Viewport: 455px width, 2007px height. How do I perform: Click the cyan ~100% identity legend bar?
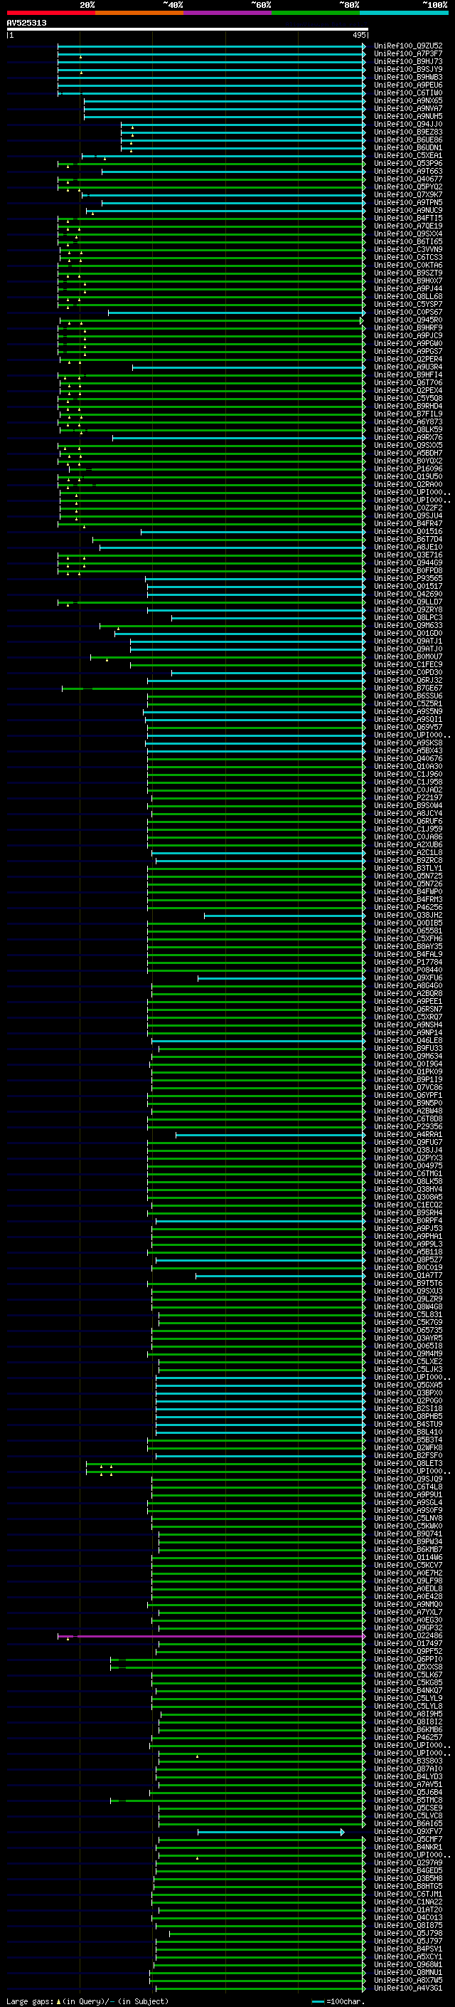tap(405, 13)
